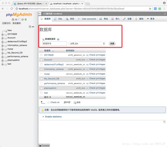Go back with browser back arrow
Image resolution: width=167 pixels, height=147 pixels.
[x=3, y=9]
